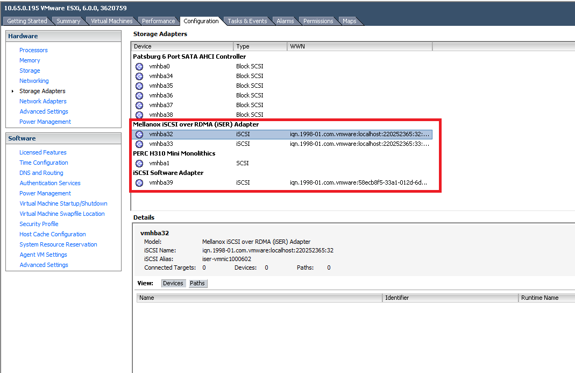Click the vmhba33 iSER adapter icon

139,144
